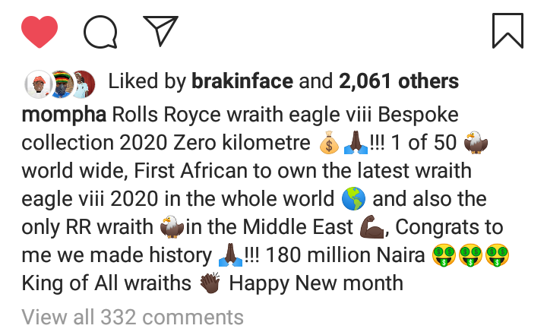547x335 pixels.
Task: Save the post with the bookmark icon
Action: (x=507, y=30)
